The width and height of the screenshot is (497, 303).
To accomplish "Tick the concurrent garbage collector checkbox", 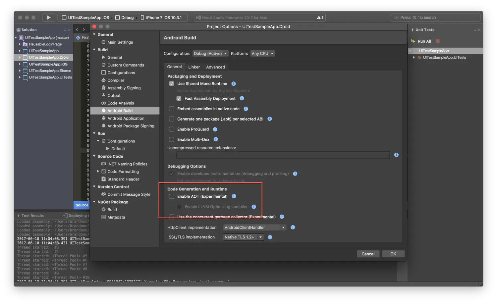I will click(x=172, y=217).
